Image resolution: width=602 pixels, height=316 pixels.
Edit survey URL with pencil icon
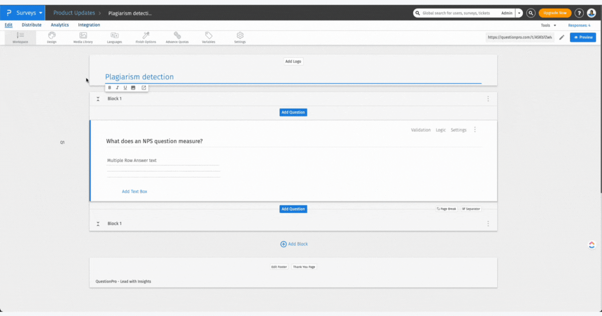562,37
